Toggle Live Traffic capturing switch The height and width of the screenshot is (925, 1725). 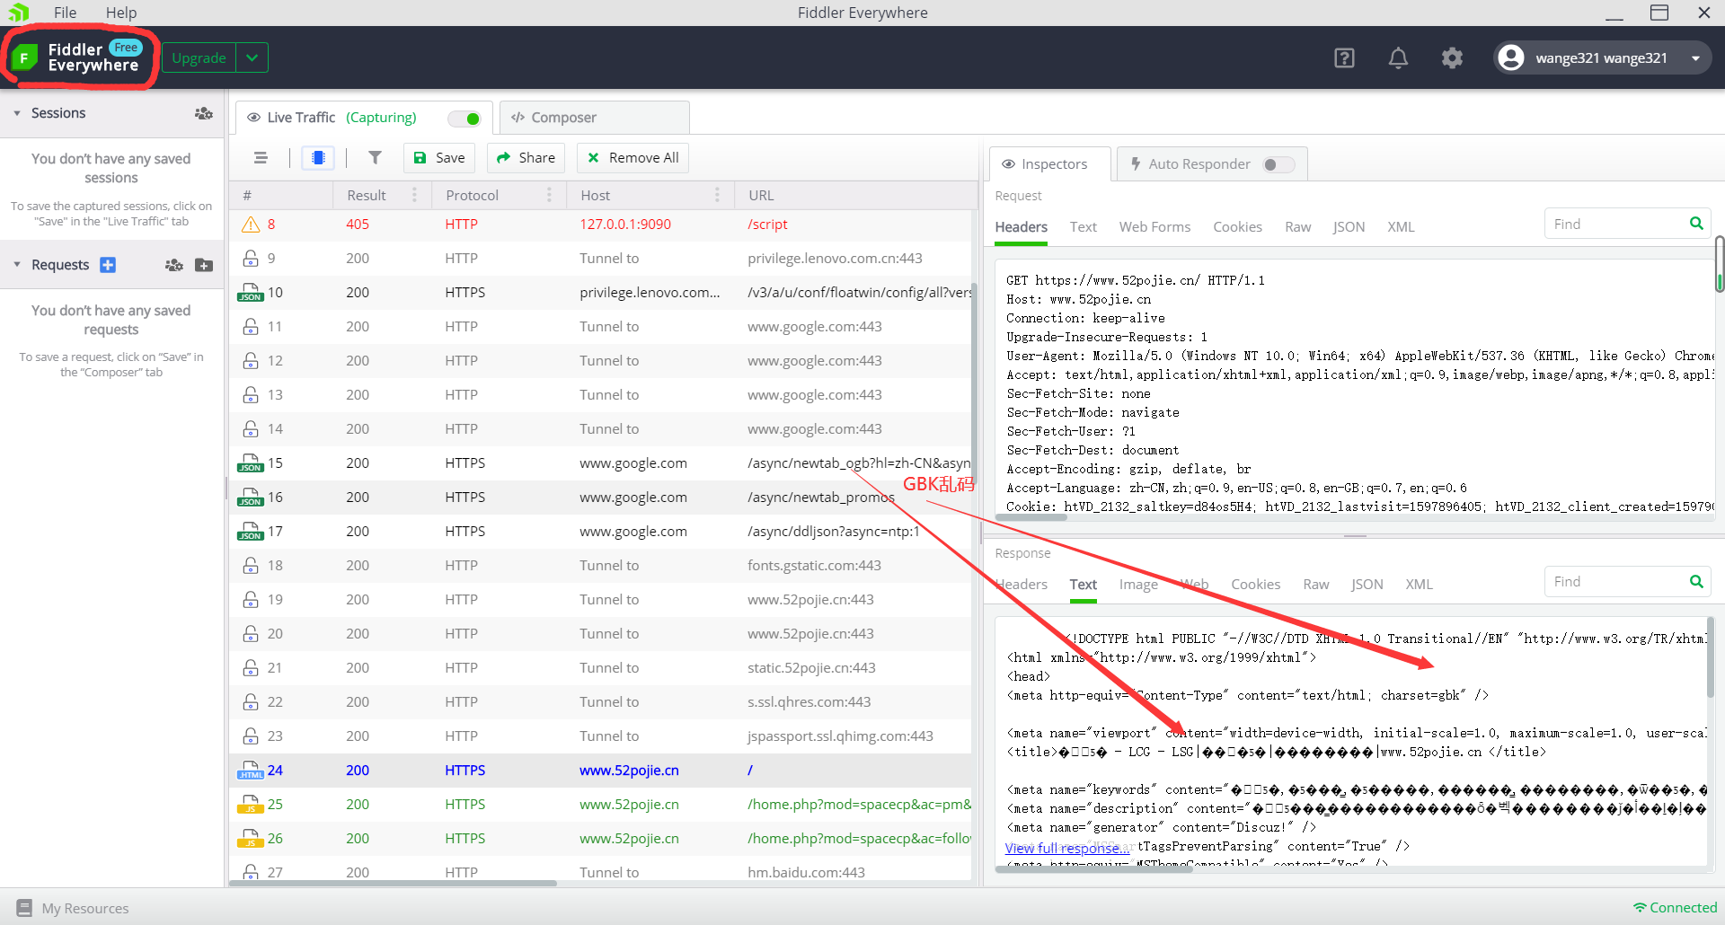tap(465, 119)
